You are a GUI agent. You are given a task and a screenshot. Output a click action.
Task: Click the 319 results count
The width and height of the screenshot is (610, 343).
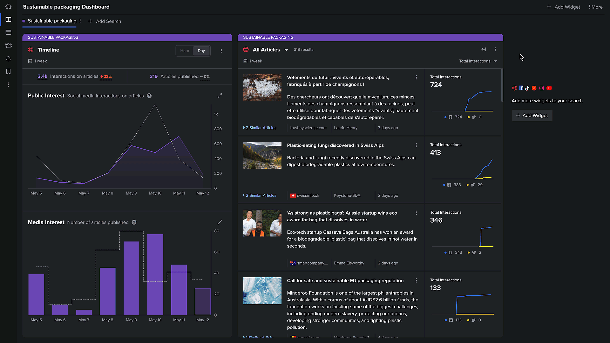[303, 50]
